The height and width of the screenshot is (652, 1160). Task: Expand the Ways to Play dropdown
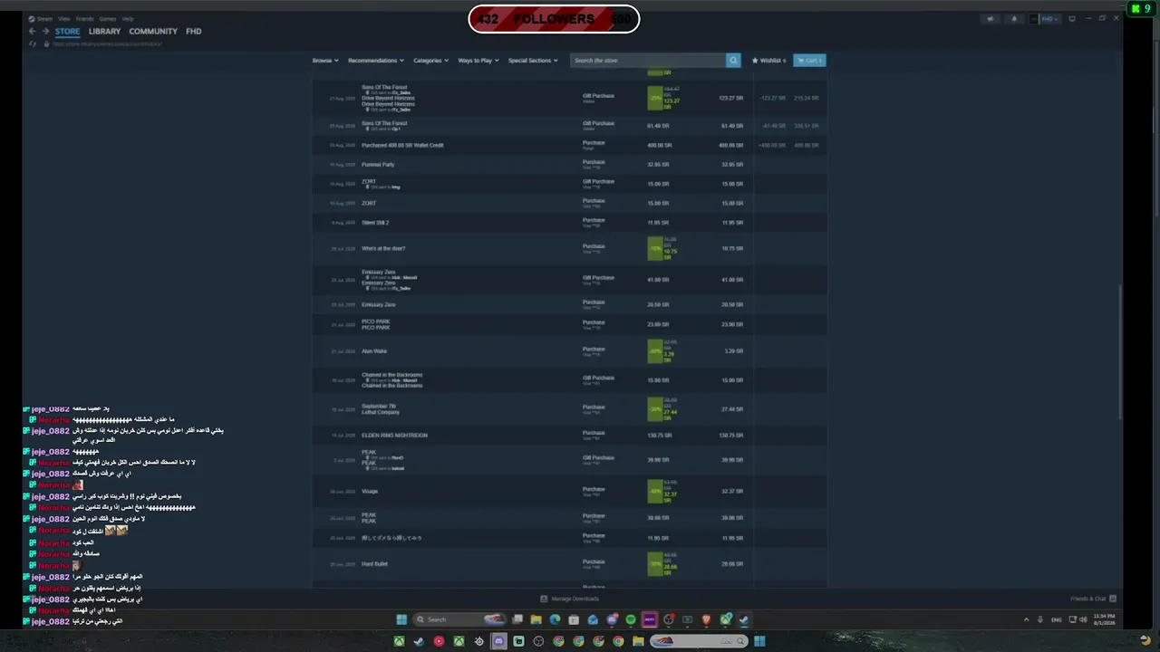click(478, 61)
